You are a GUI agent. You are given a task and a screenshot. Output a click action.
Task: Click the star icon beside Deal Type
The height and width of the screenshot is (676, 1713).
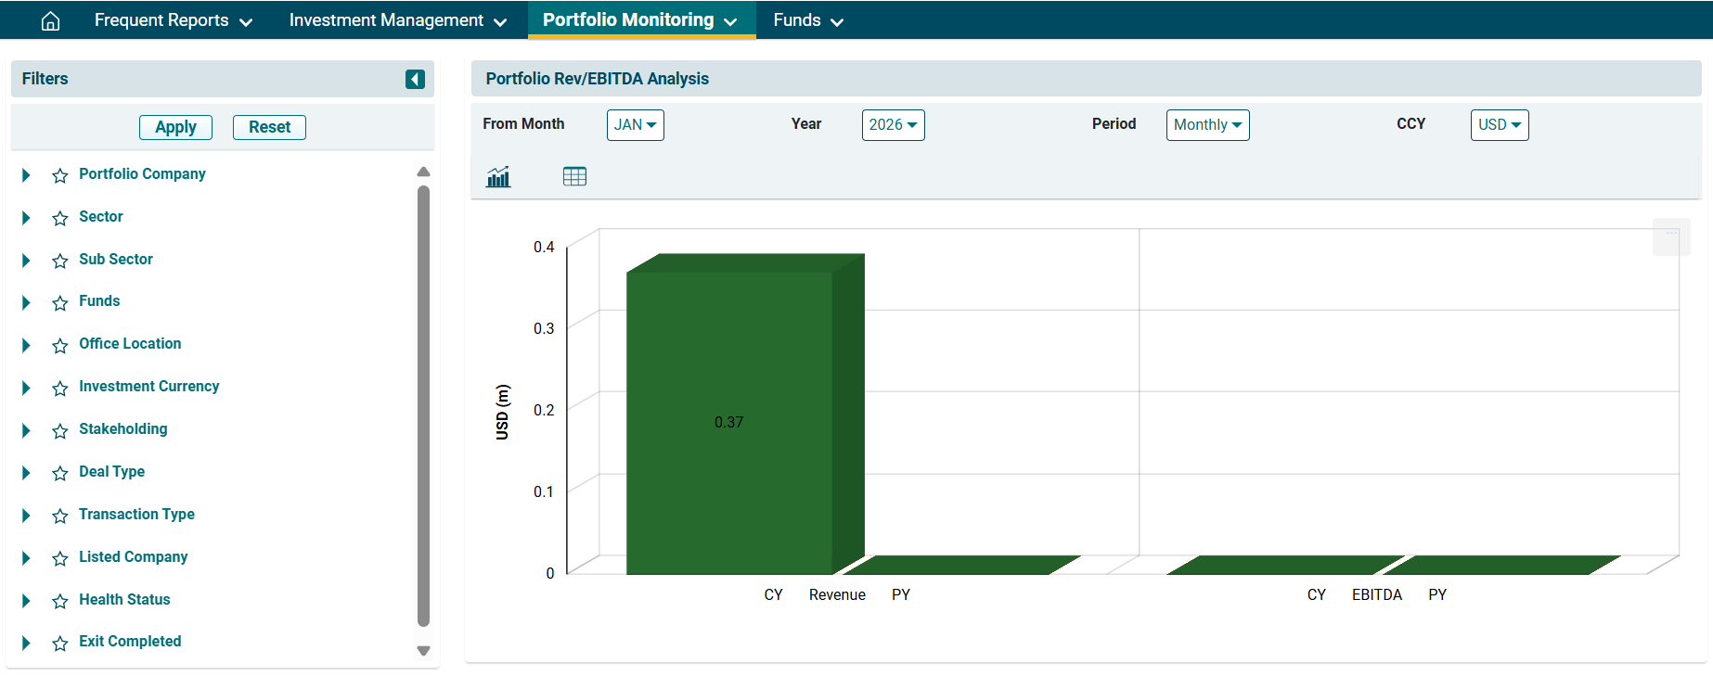[x=60, y=473]
